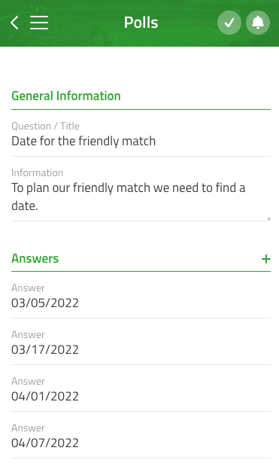
Task: Click the 'Question / Title' field label
Action: (x=45, y=126)
